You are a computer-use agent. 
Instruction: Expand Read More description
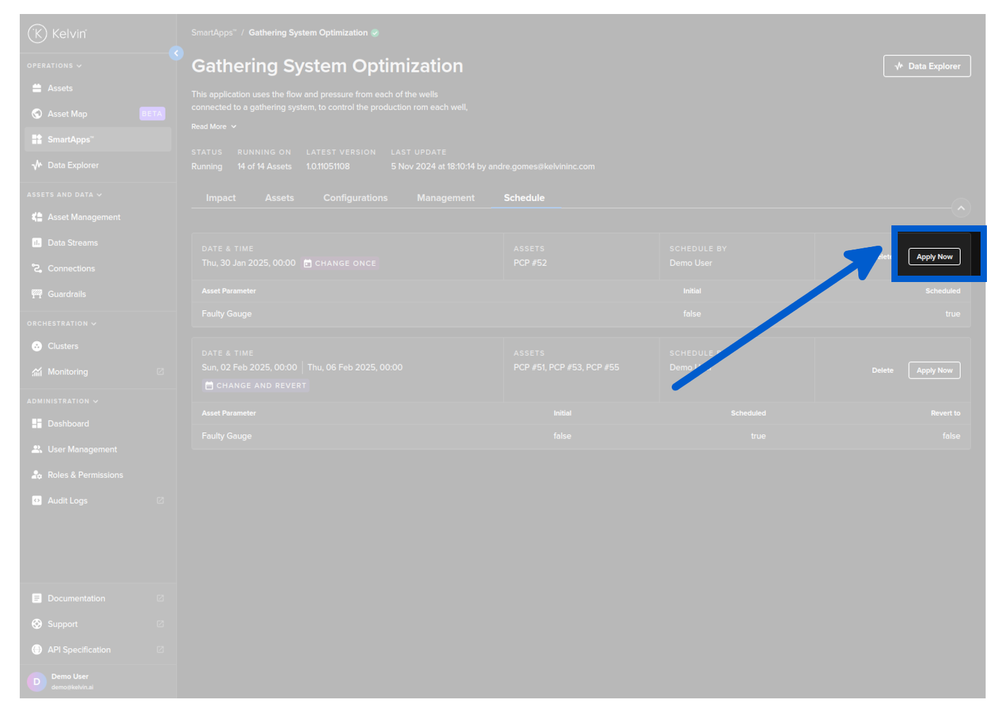pyautogui.click(x=214, y=127)
